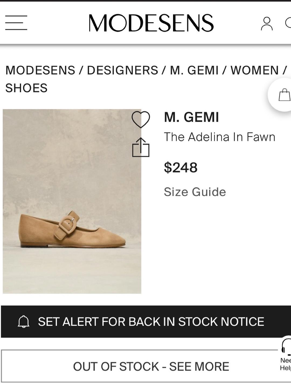Click the M. GEMI brand name heading

click(x=191, y=117)
